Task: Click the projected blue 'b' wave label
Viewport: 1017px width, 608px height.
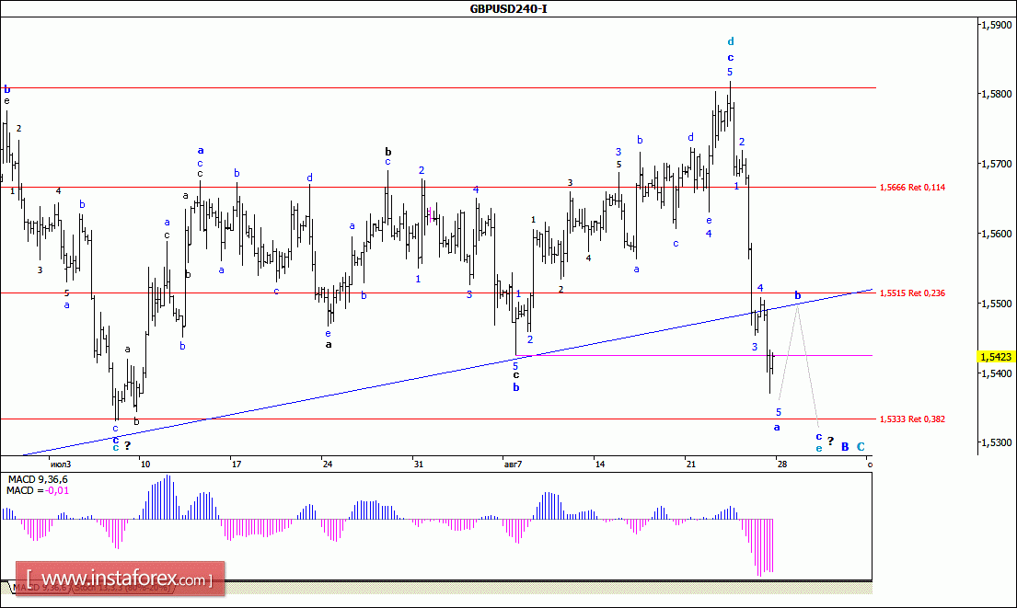Action: click(798, 295)
